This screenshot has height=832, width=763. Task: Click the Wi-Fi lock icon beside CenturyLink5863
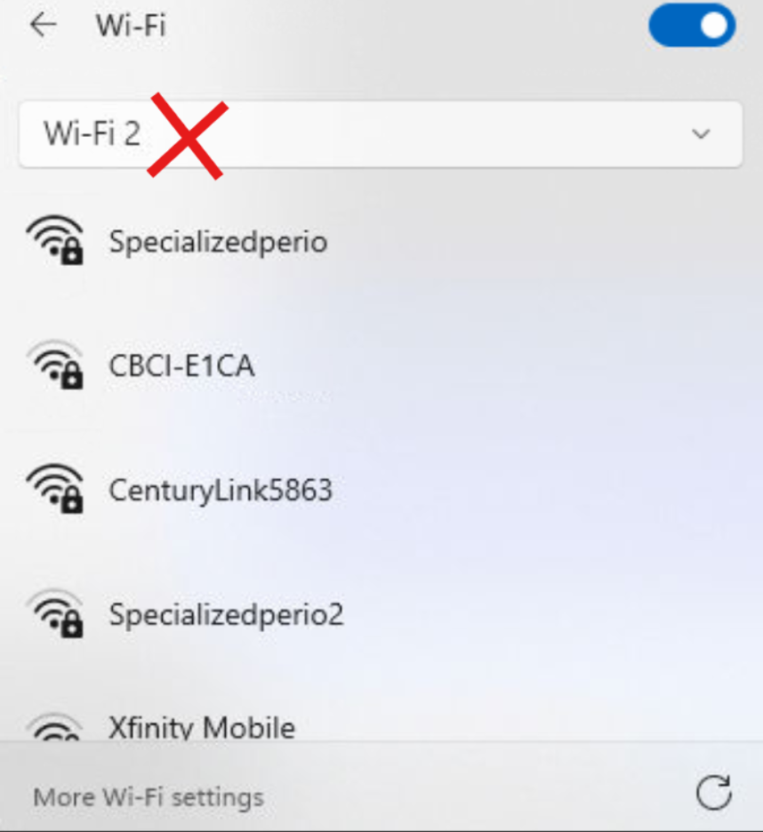55,489
